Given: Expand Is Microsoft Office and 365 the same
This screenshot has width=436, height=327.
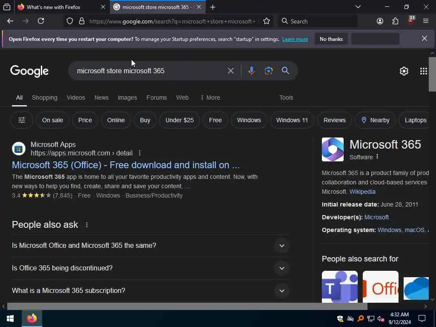Looking at the screenshot, I should 151,246.
